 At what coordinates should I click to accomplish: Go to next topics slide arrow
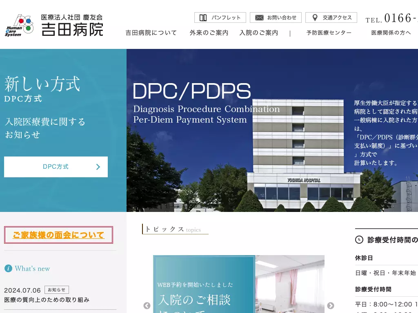pos(331,306)
